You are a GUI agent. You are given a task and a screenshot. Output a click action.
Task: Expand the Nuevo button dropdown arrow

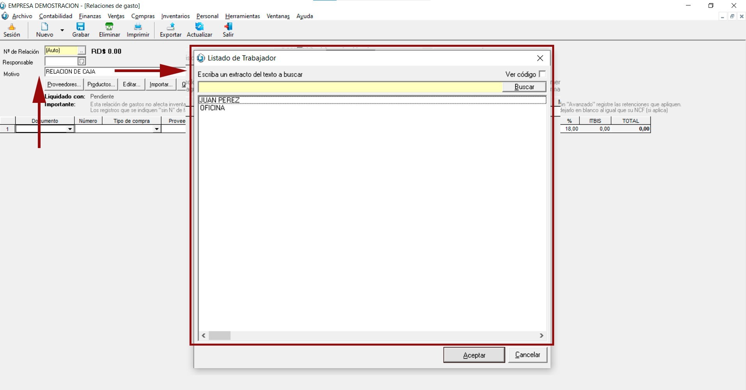coord(62,30)
